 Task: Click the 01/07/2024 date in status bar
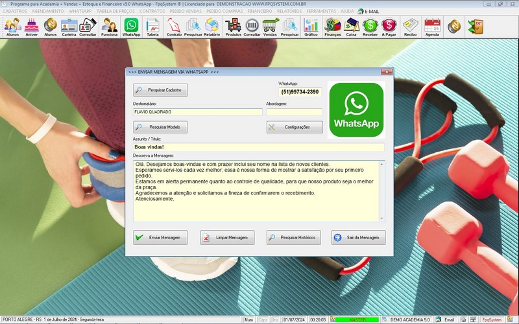coord(294,319)
